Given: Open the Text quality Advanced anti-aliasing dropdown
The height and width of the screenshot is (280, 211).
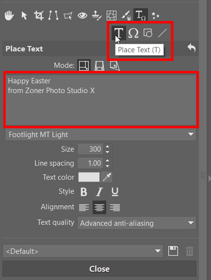Looking at the screenshot, I should [x=137, y=223].
